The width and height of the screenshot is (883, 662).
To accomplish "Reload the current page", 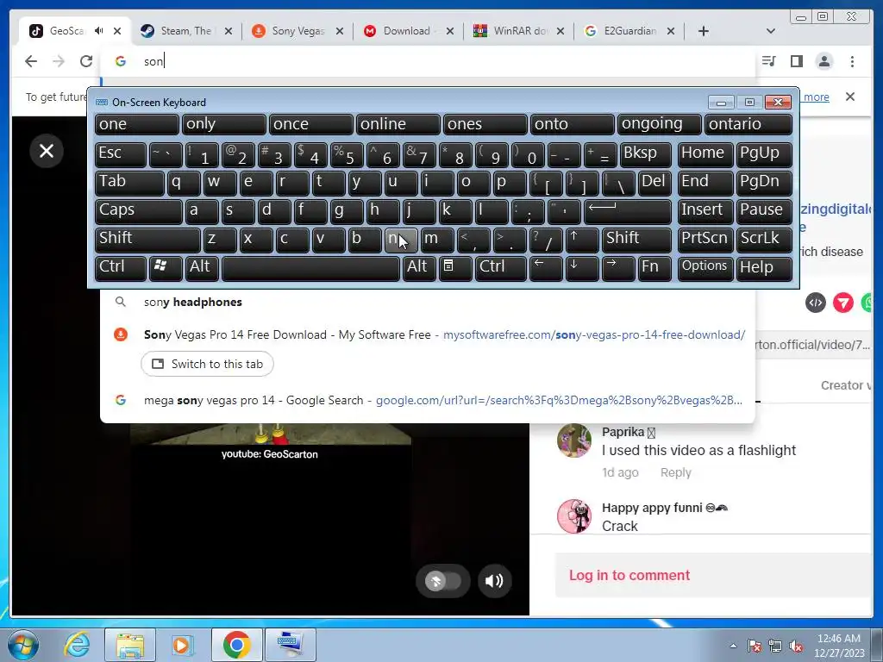I will point(86,61).
